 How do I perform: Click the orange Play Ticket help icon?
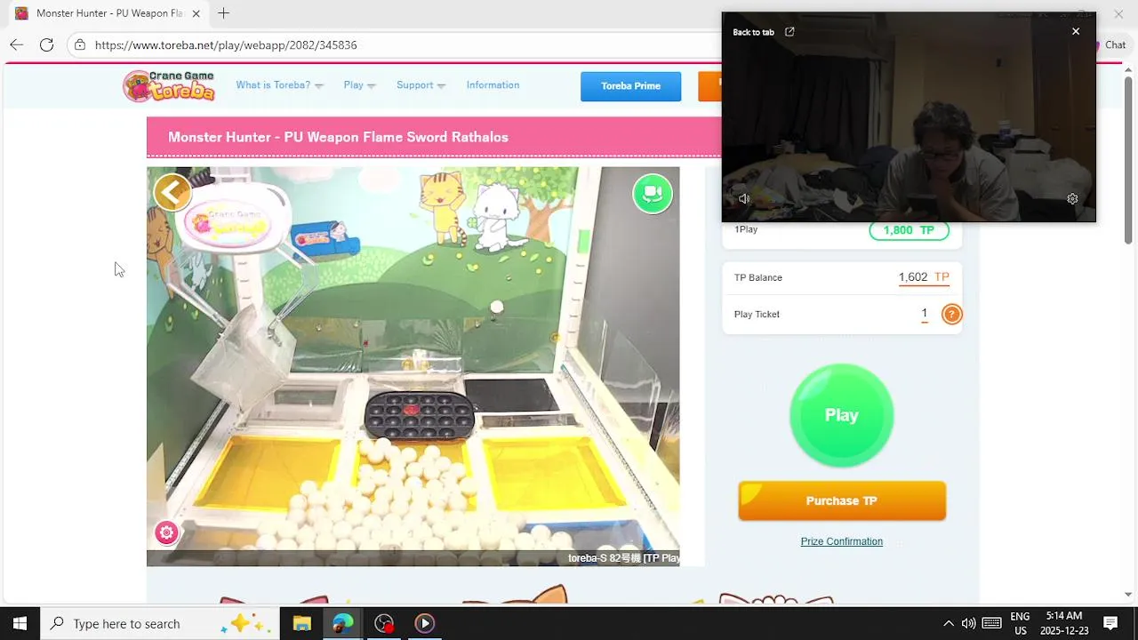pyautogui.click(x=951, y=314)
